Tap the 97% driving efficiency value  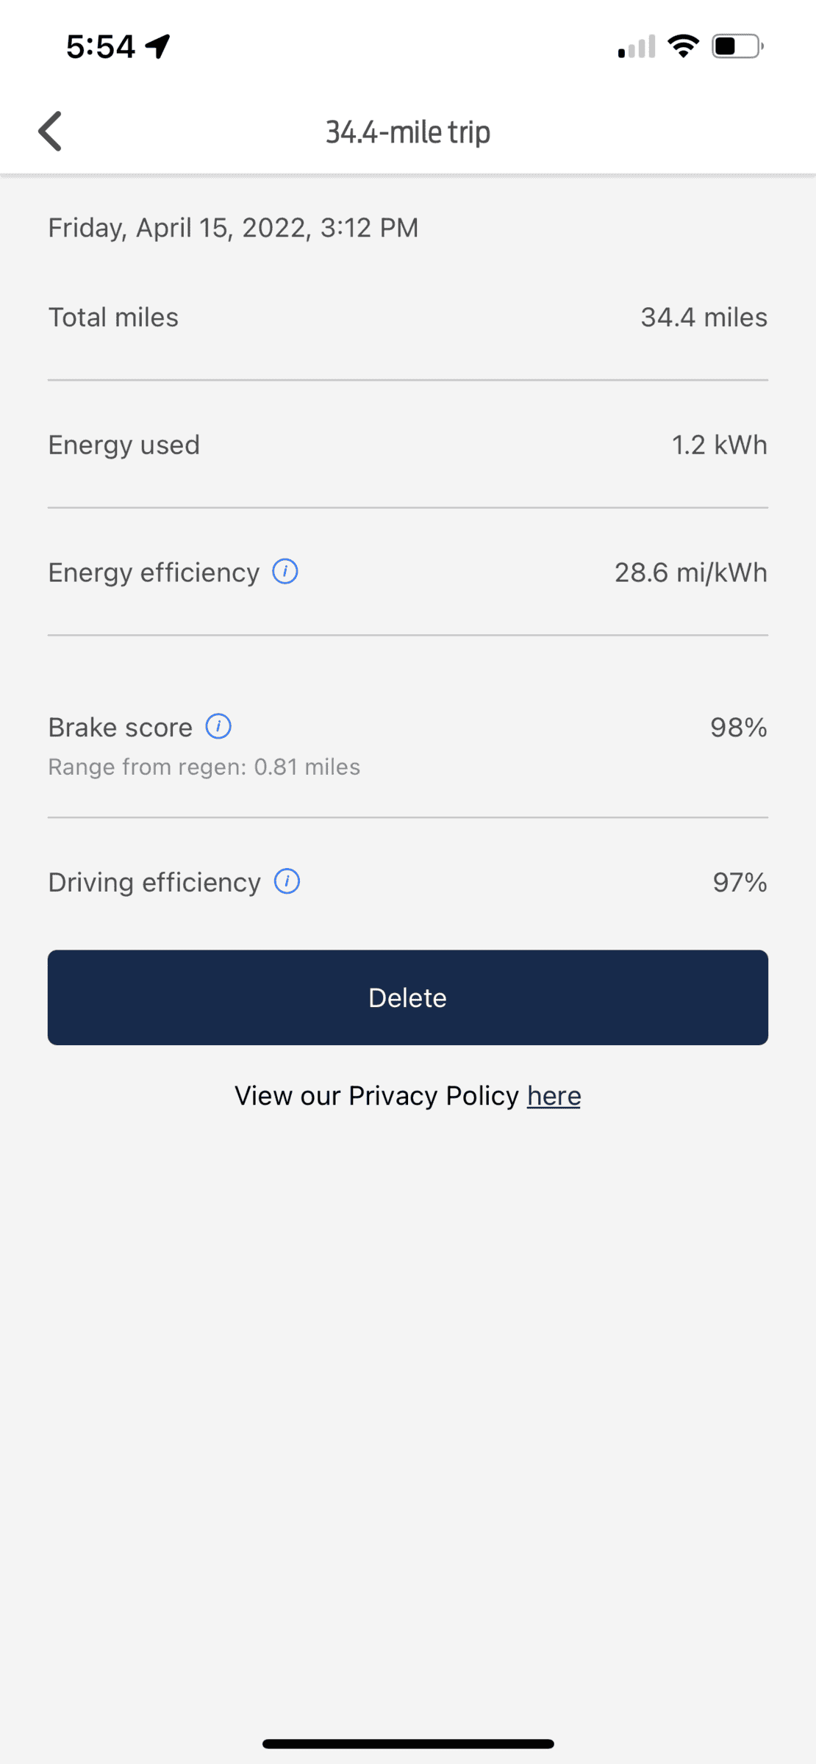point(740,882)
